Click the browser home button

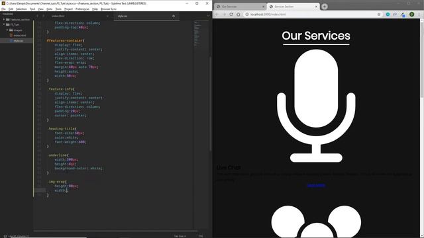238,15
